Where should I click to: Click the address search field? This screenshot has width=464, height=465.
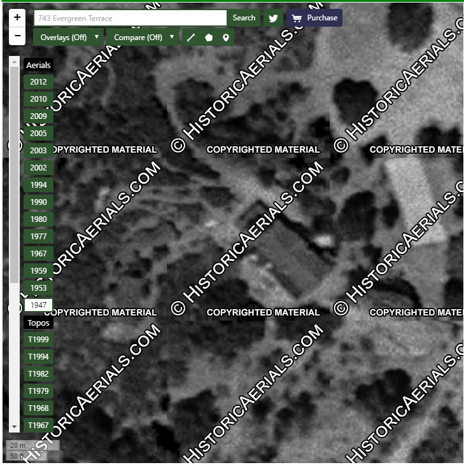click(x=130, y=18)
